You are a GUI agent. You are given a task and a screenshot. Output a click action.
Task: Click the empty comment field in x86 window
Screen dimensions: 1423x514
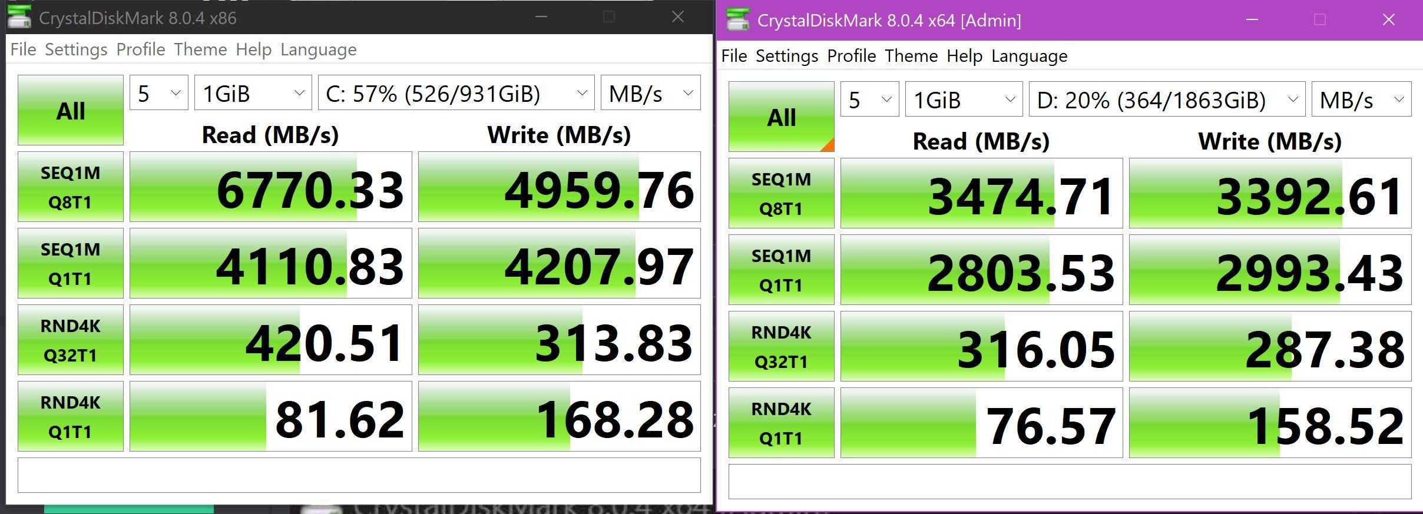[359, 475]
